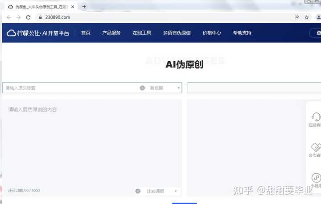Close the 伪原创 browser tab
321x204 pixels.
pyautogui.click(x=73, y=7)
